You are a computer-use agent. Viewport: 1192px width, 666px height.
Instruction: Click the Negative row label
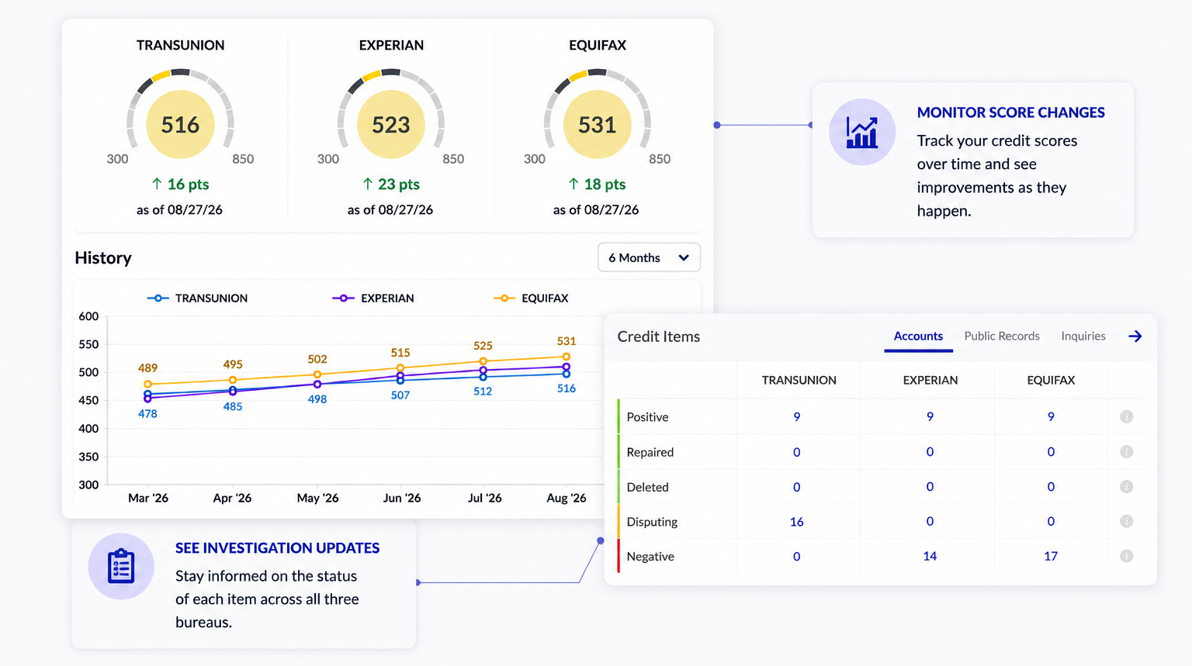[650, 557]
